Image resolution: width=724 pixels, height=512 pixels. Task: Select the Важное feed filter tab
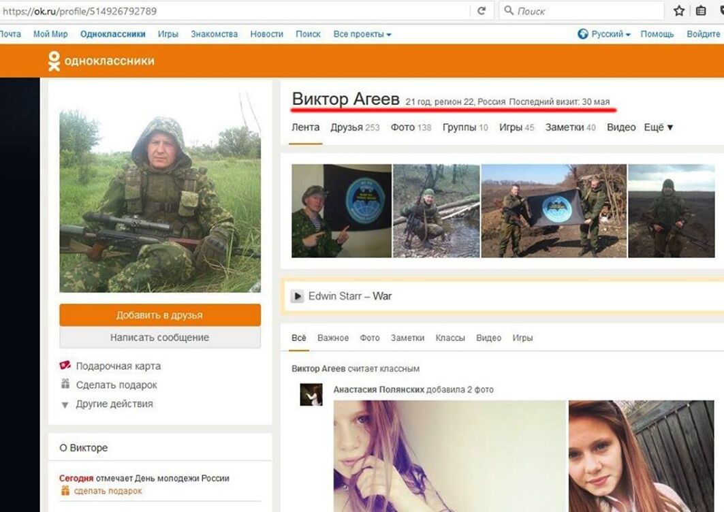point(332,338)
